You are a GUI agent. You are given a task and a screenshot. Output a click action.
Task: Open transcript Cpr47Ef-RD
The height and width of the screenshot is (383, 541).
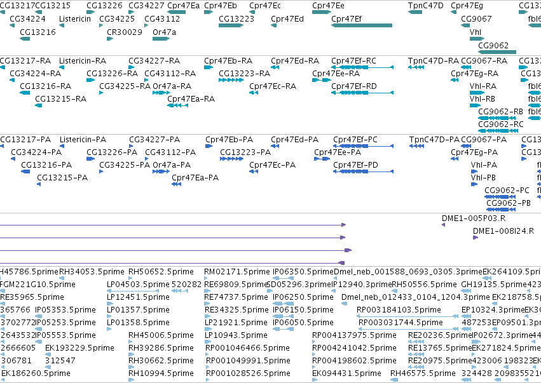[x=362, y=92]
